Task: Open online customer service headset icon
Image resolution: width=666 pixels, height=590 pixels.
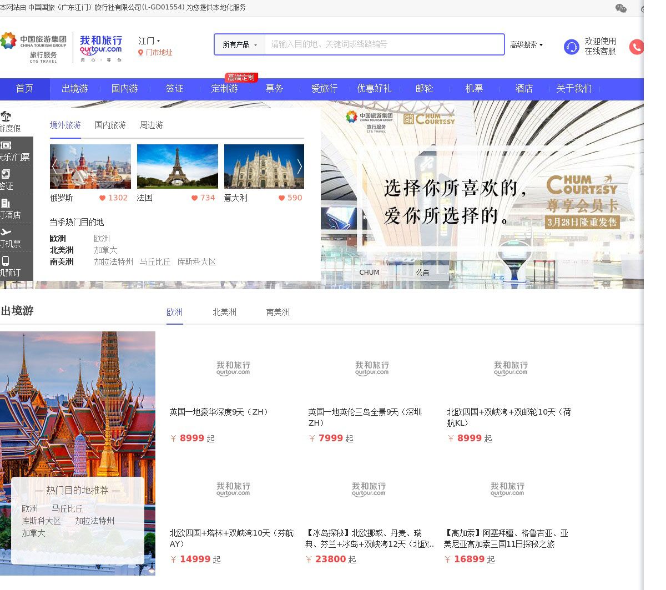Action: 571,47
